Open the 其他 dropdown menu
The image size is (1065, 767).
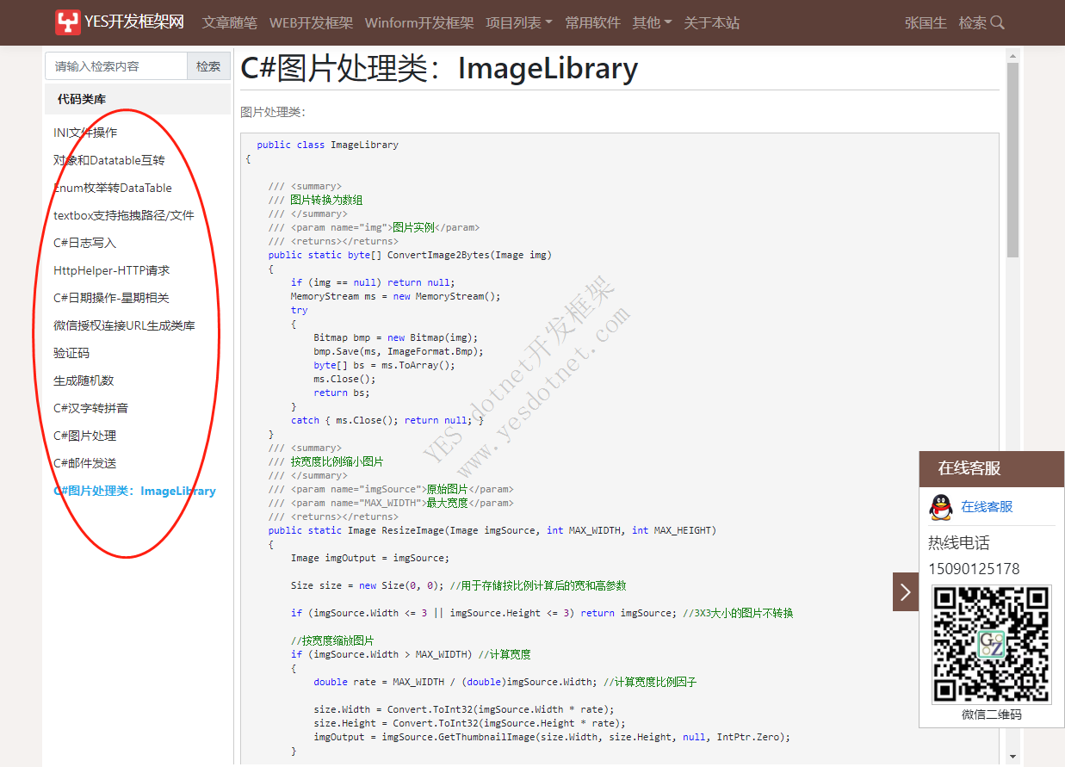pyautogui.click(x=652, y=22)
